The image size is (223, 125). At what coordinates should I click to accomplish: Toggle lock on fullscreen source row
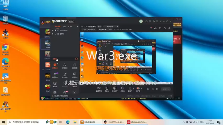pyautogui.click(x=55, y=34)
